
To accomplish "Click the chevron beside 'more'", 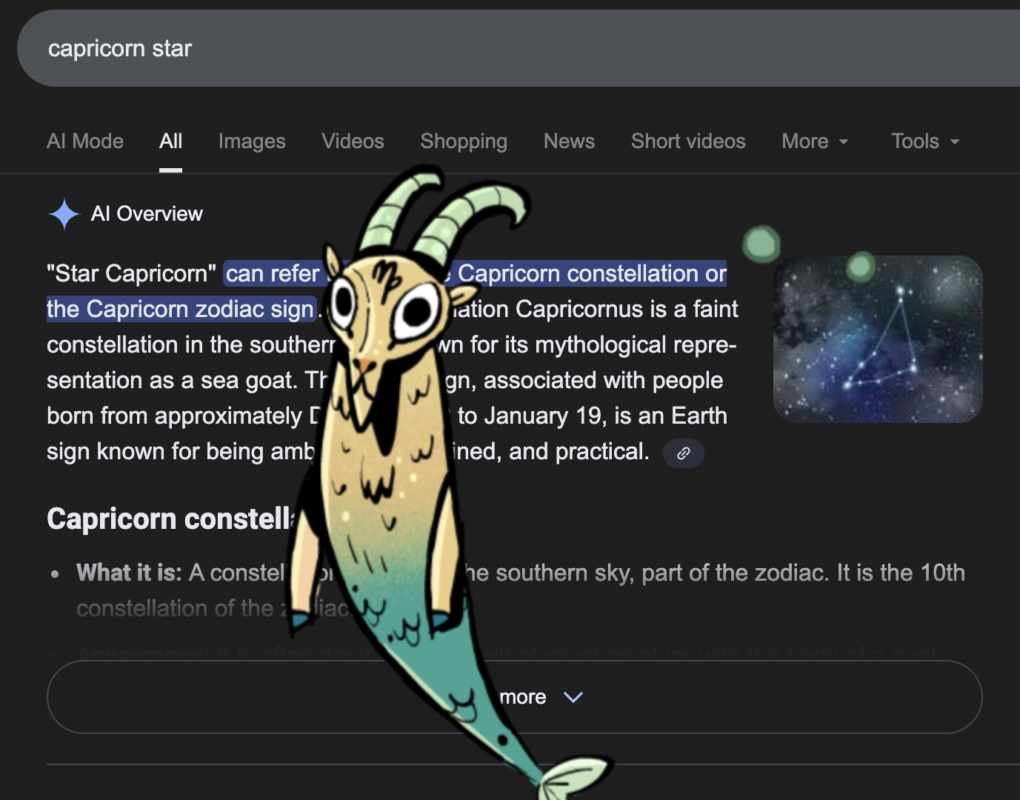I will [x=573, y=697].
